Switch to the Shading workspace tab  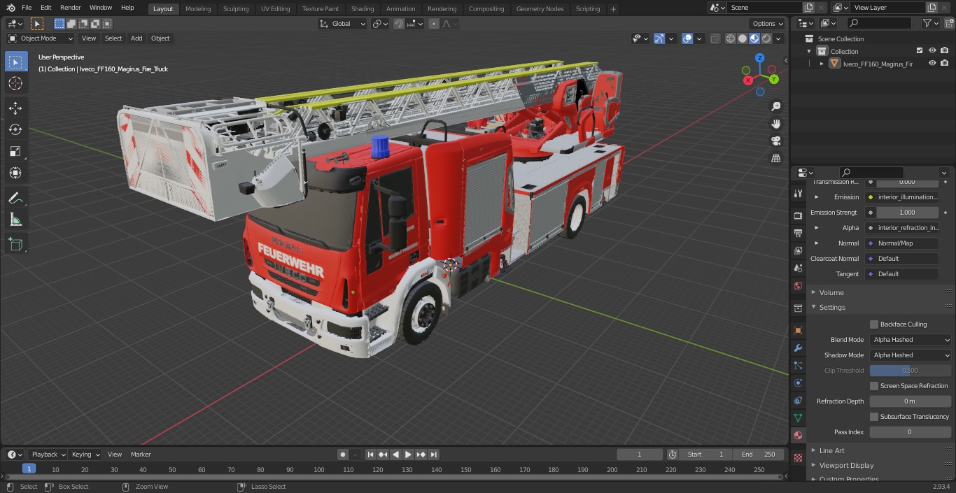click(x=363, y=8)
